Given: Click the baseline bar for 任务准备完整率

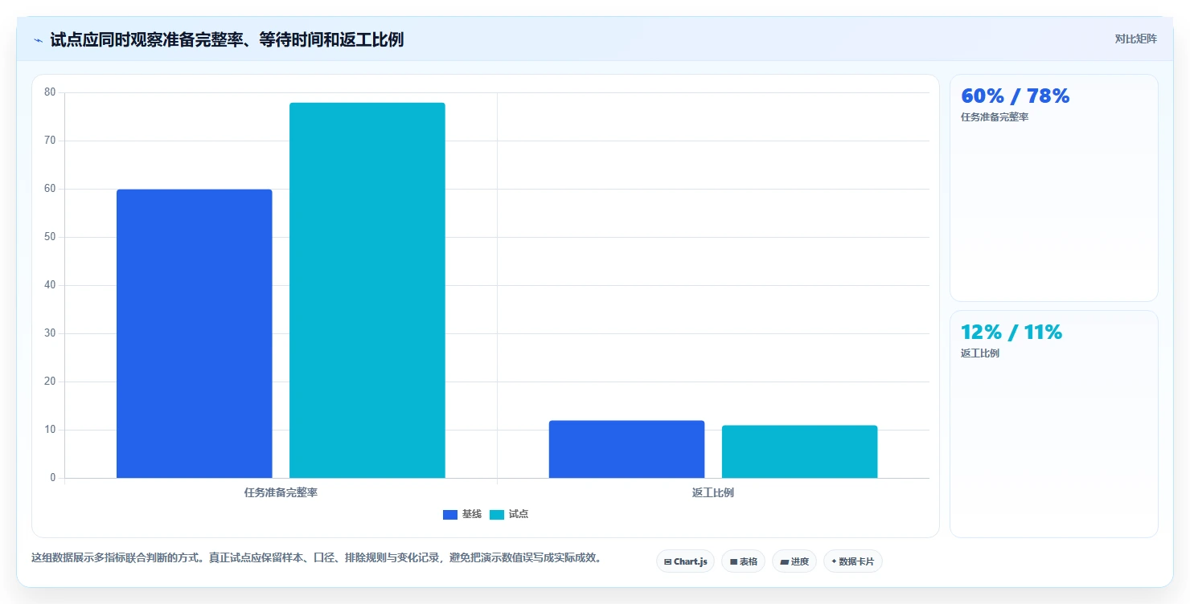Looking at the screenshot, I should [x=195, y=333].
